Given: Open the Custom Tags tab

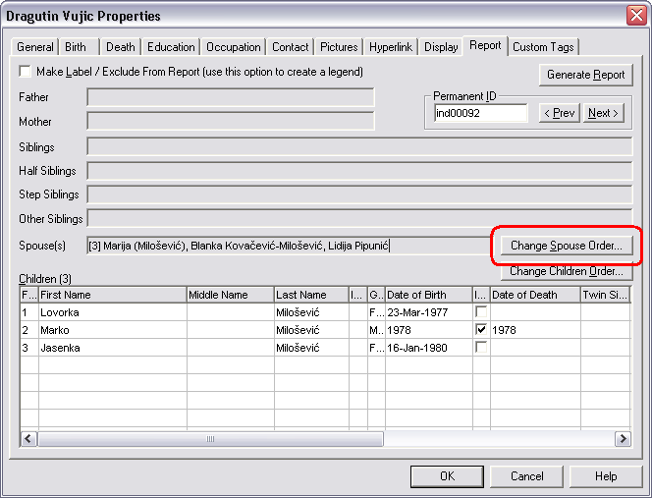Looking at the screenshot, I should tap(543, 47).
